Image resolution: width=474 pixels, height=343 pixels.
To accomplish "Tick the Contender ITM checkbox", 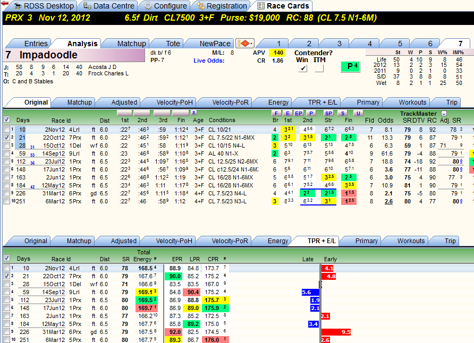I will click(x=319, y=68).
